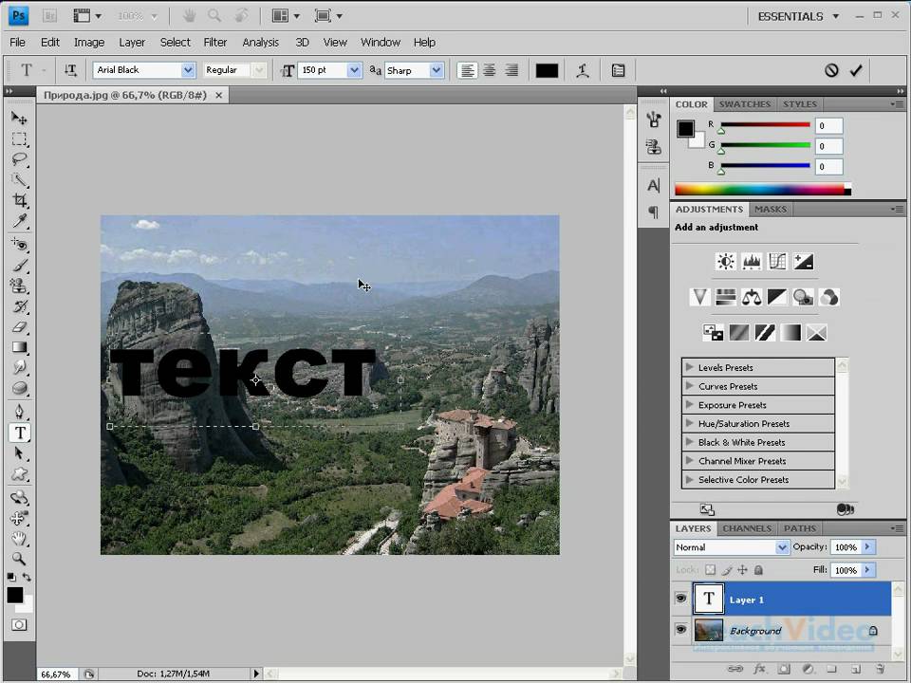Click the zoom percentage field in status bar
The image size is (911, 683).
56,674
